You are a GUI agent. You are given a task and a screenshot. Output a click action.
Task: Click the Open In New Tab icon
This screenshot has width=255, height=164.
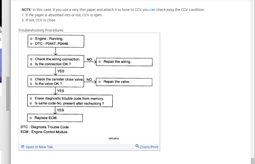tap(23, 147)
